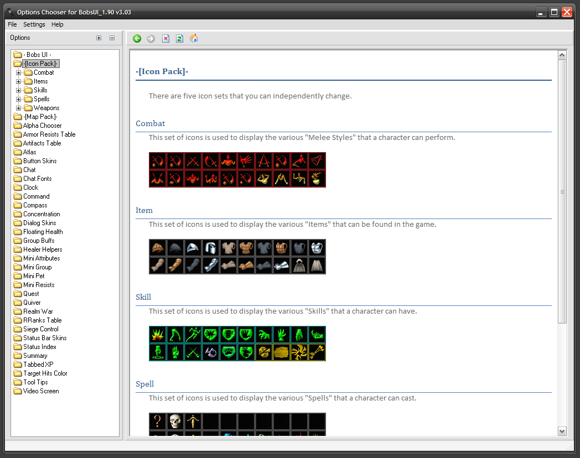Click the Spell icons preview grid
Image resolution: width=580 pixels, height=458 pixels.
[x=237, y=424]
